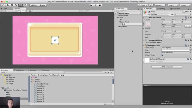Toggle scene audio icon
The image size is (192, 108).
(x=26, y=11)
